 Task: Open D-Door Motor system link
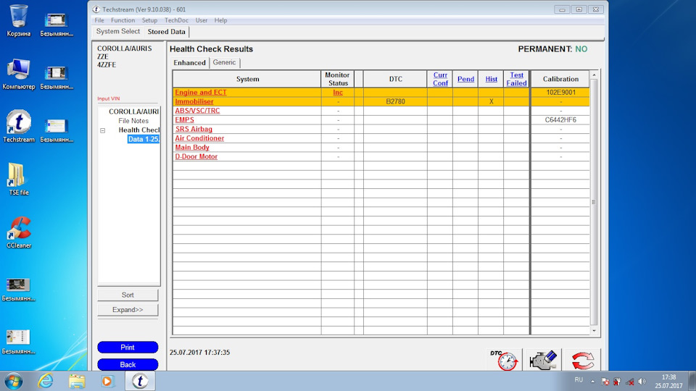pyautogui.click(x=196, y=156)
